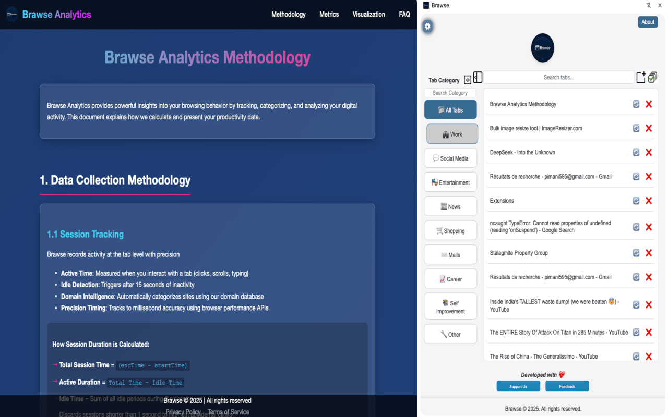The width and height of the screenshot is (668, 417).
Task: Close the Inside India's TALLEST waste dump tab
Action: 649,305
